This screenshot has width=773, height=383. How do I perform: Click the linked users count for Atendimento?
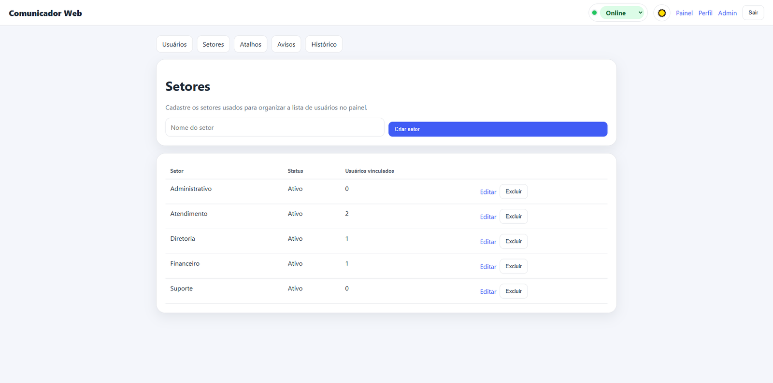point(347,214)
